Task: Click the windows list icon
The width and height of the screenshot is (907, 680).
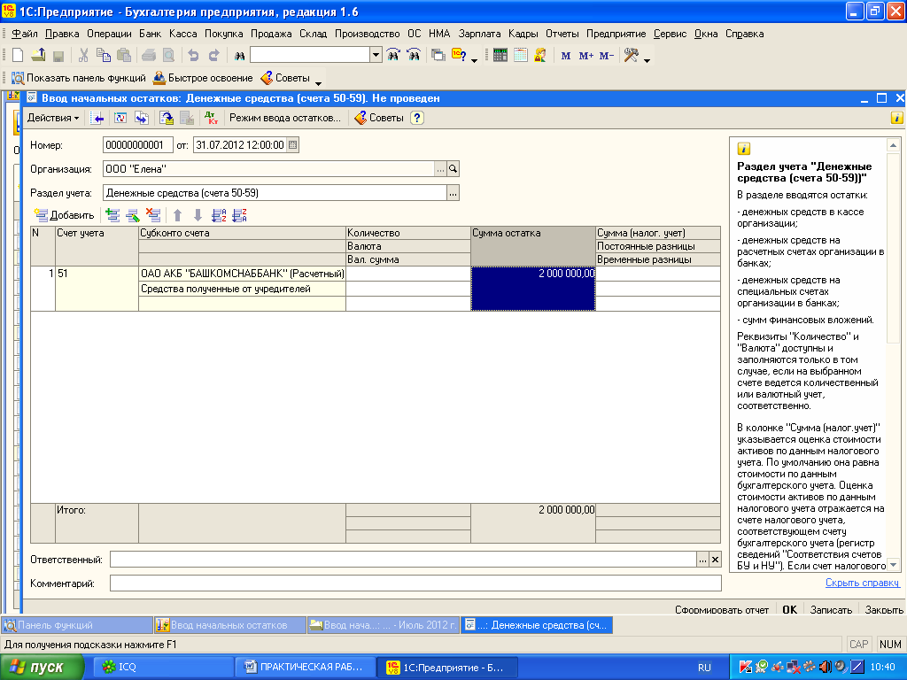Action: [438, 55]
